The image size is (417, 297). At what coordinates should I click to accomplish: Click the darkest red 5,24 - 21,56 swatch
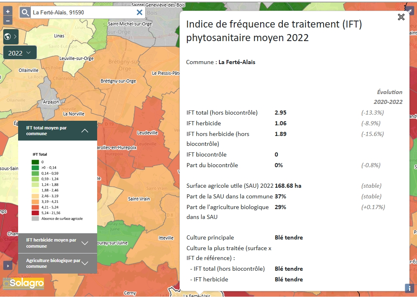click(x=36, y=213)
